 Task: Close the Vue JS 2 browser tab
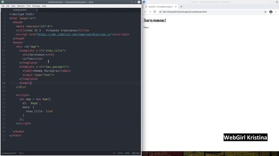coord(176,7)
